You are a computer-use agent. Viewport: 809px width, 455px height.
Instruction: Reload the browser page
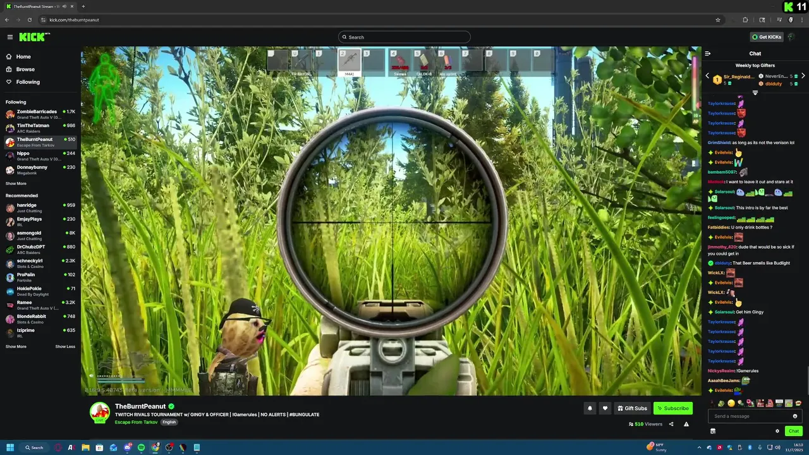[29, 20]
